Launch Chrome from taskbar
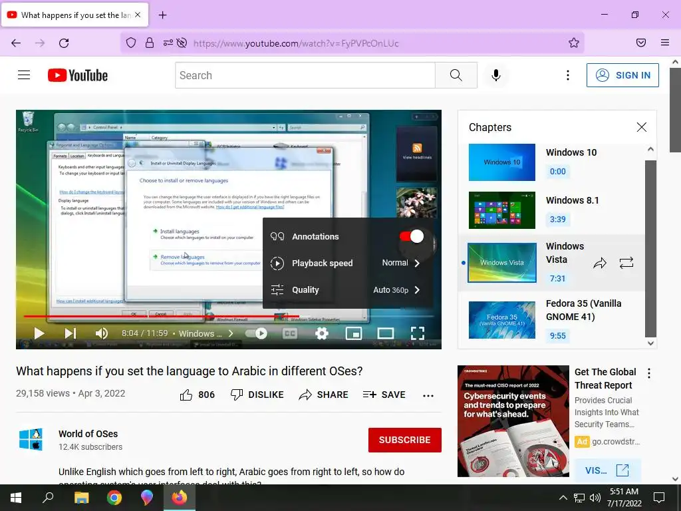Screen dimensions: 681x511 [114, 498]
